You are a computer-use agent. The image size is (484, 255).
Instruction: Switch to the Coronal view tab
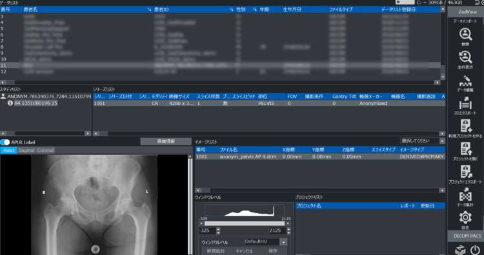[45, 150]
